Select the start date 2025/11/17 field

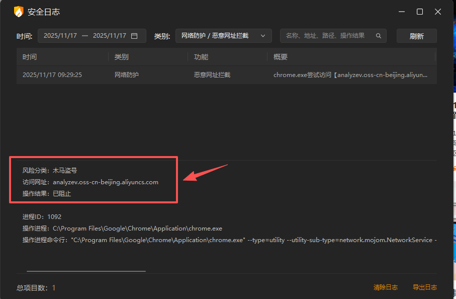click(60, 36)
